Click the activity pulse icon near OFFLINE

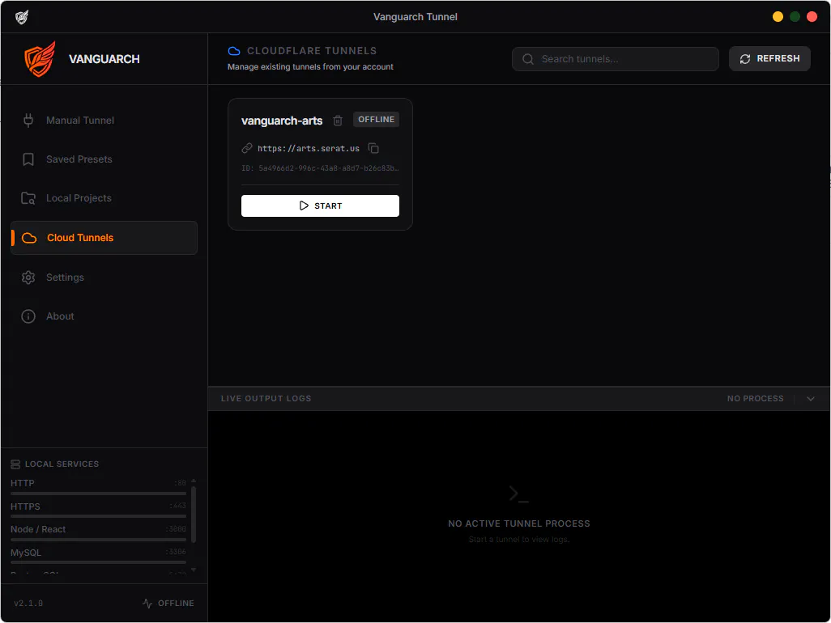[147, 604]
